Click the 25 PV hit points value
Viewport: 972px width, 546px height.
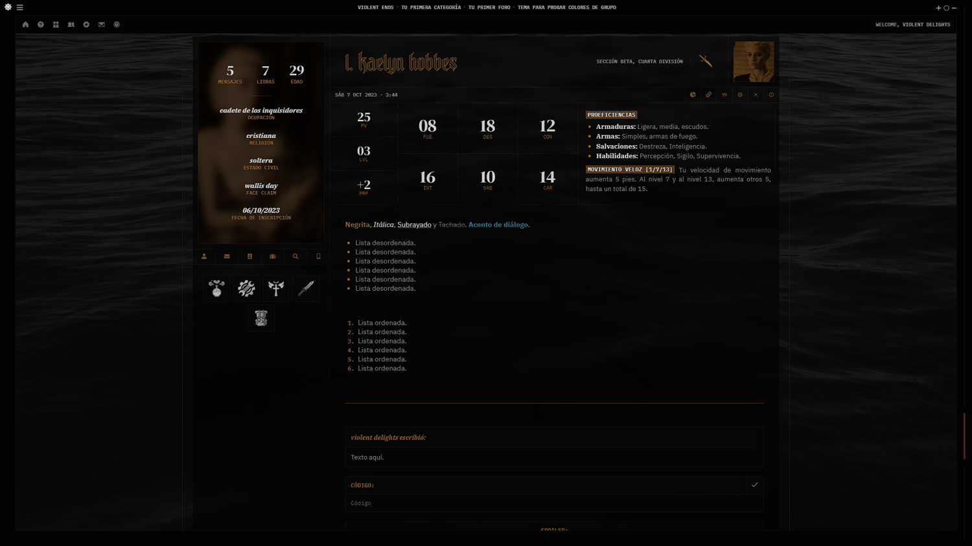tap(364, 119)
